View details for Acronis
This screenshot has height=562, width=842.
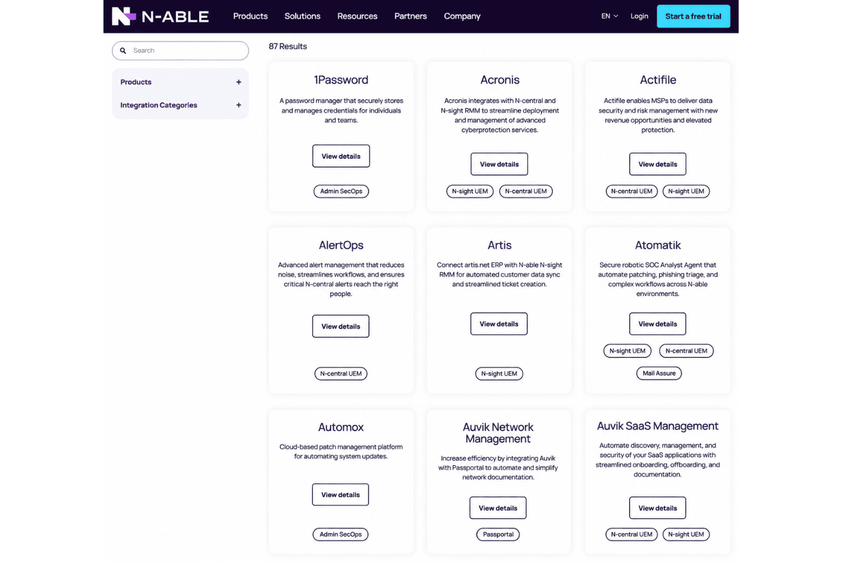coord(499,164)
